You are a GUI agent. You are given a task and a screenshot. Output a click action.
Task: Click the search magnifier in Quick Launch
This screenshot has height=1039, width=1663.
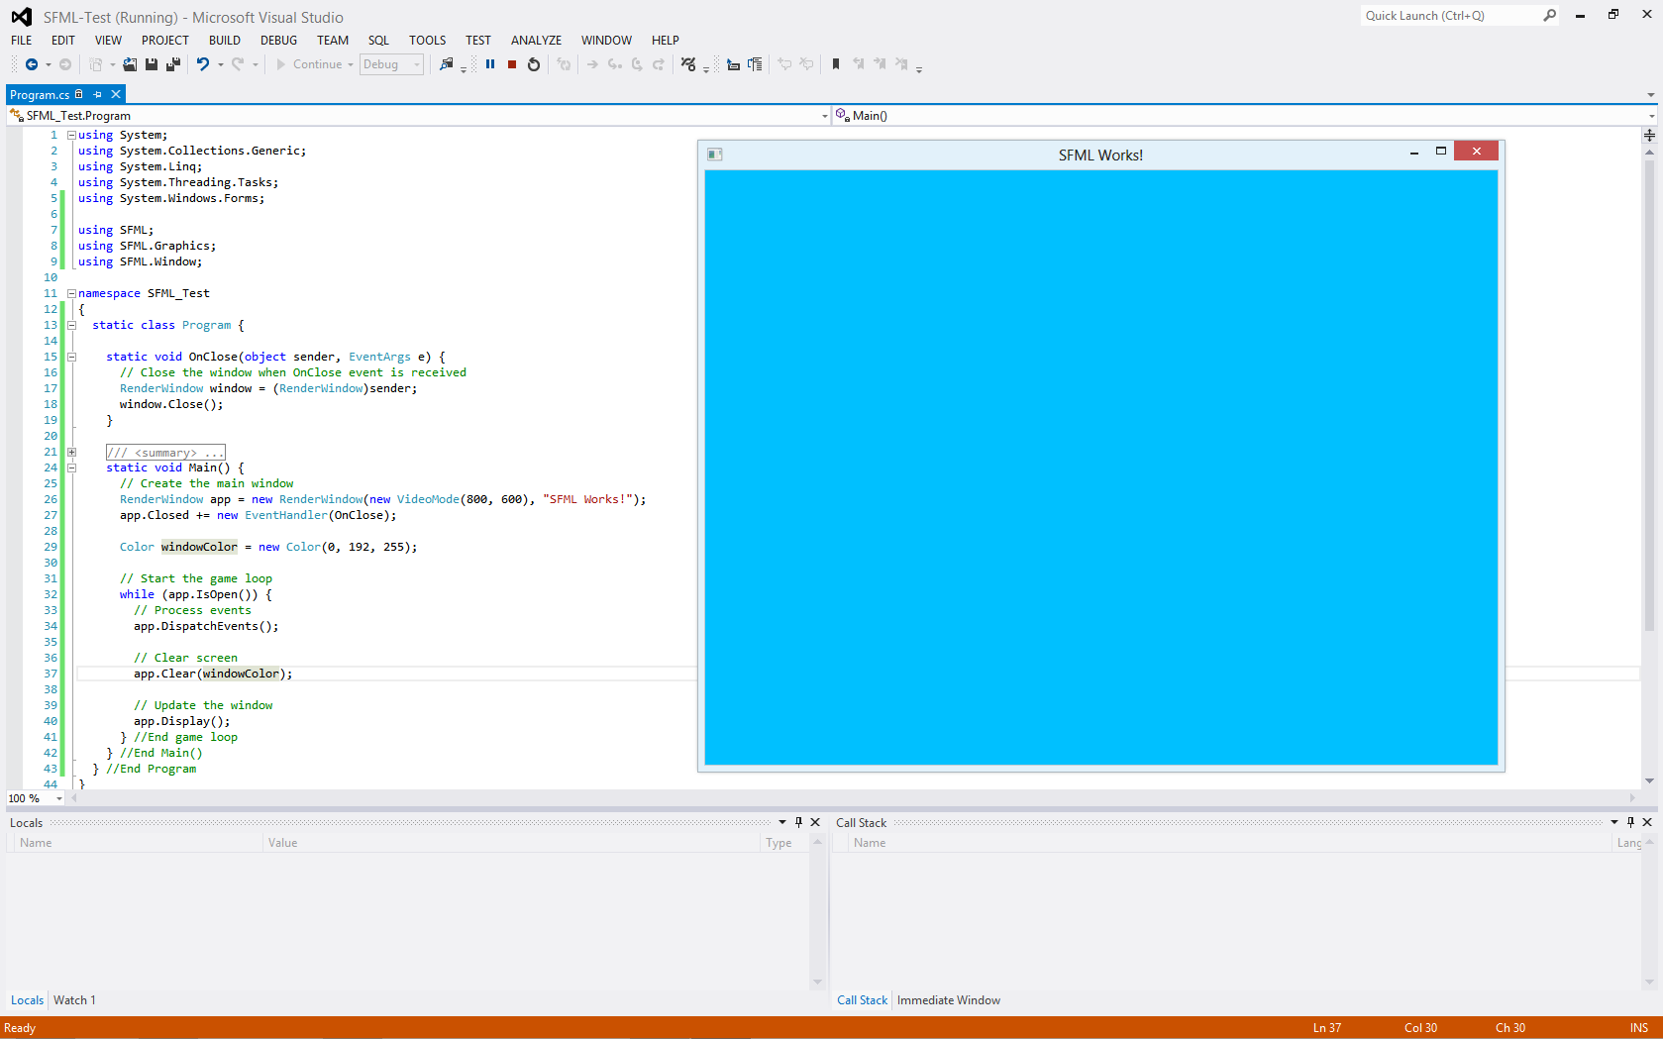(x=1549, y=15)
